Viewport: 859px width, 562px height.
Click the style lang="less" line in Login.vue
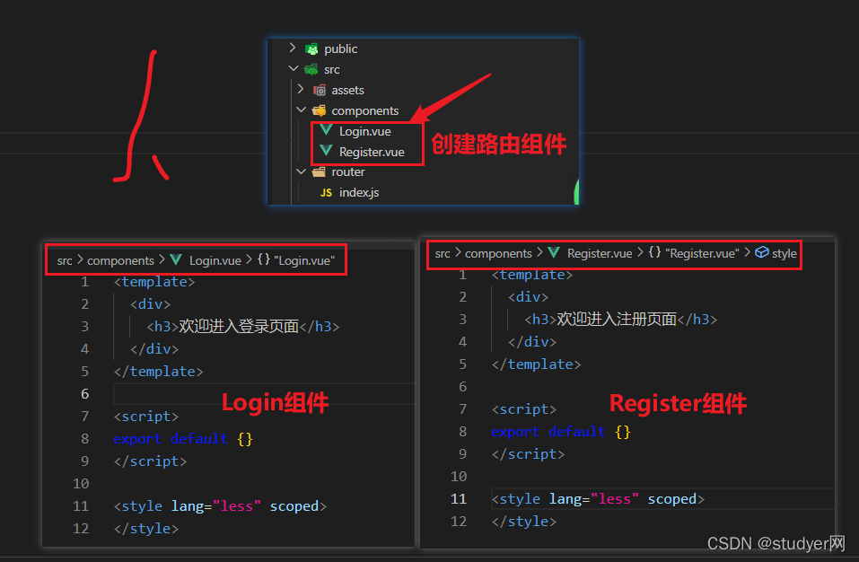click(x=220, y=506)
